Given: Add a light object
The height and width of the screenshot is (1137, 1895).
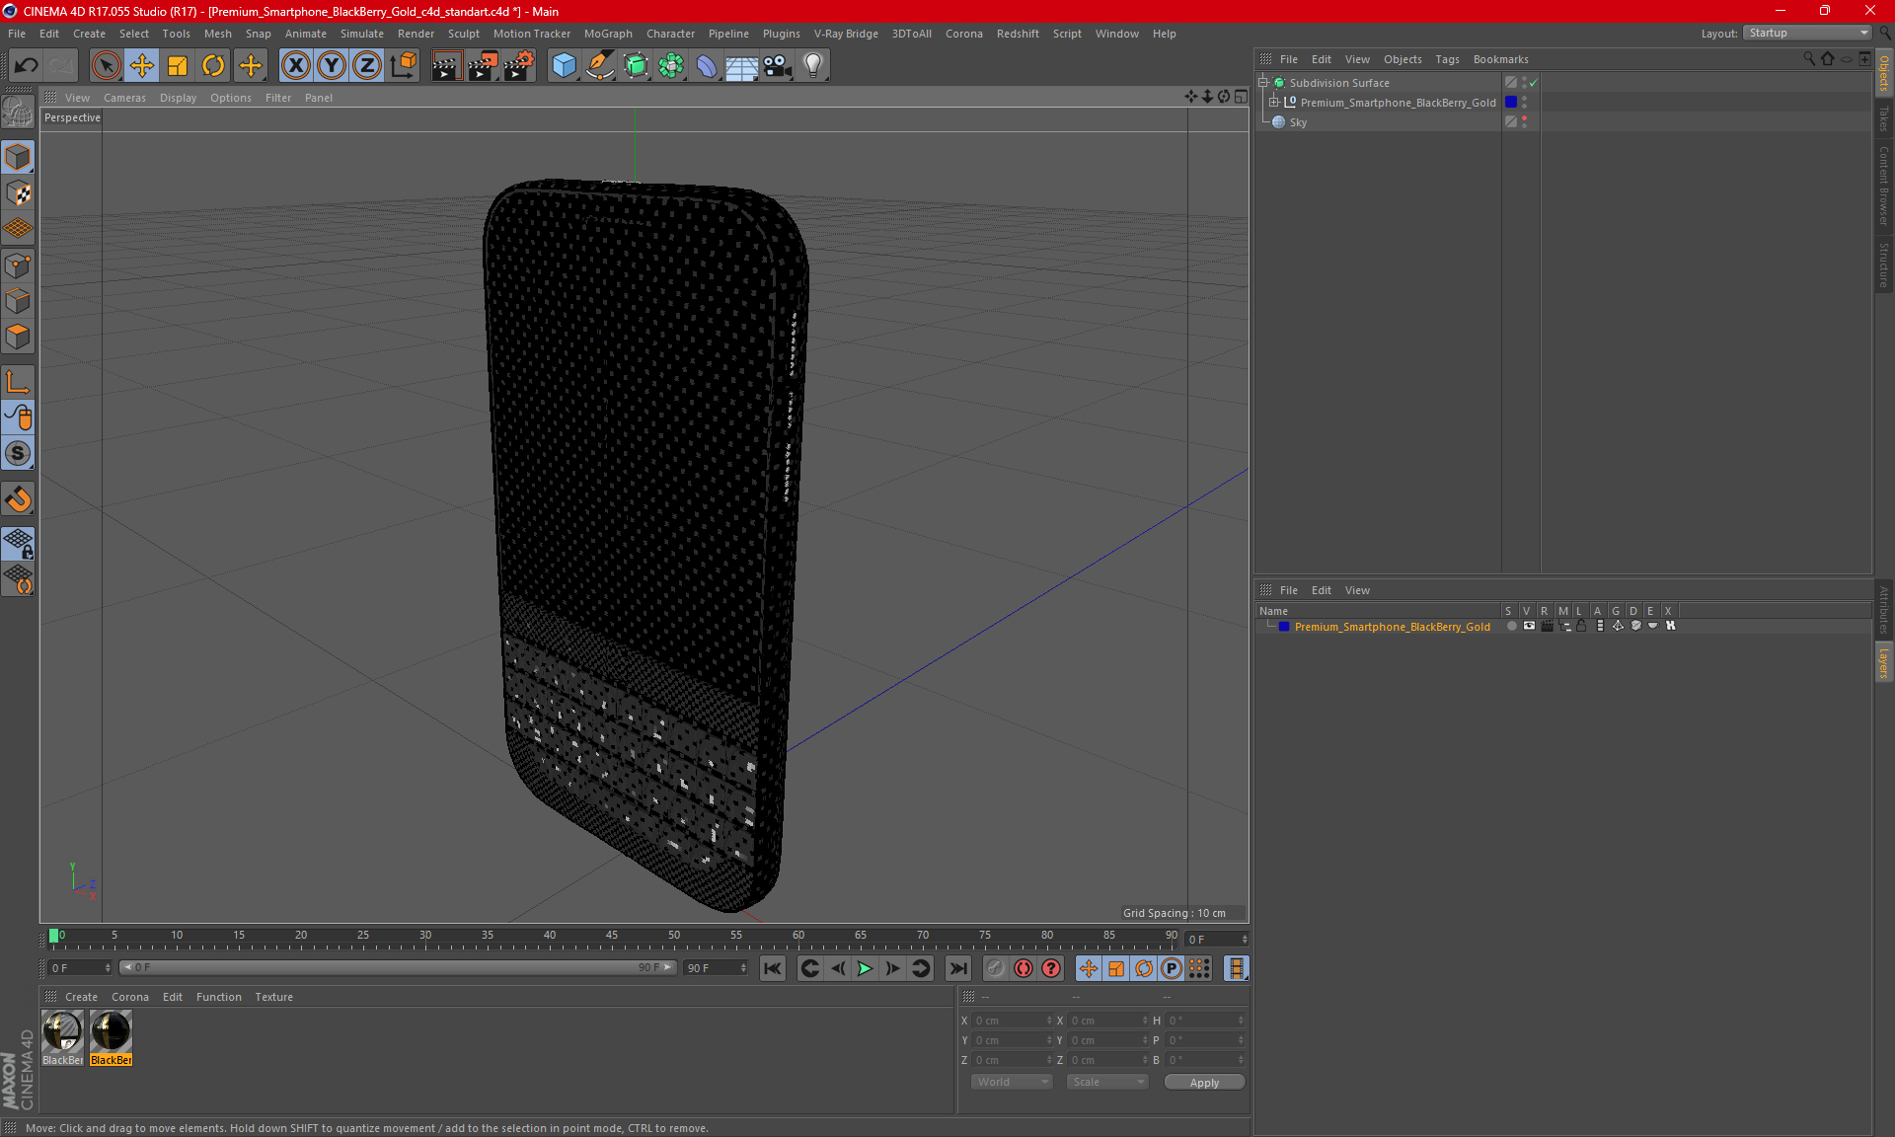Looking at the screenshot, I should click(x=813, y=66).
